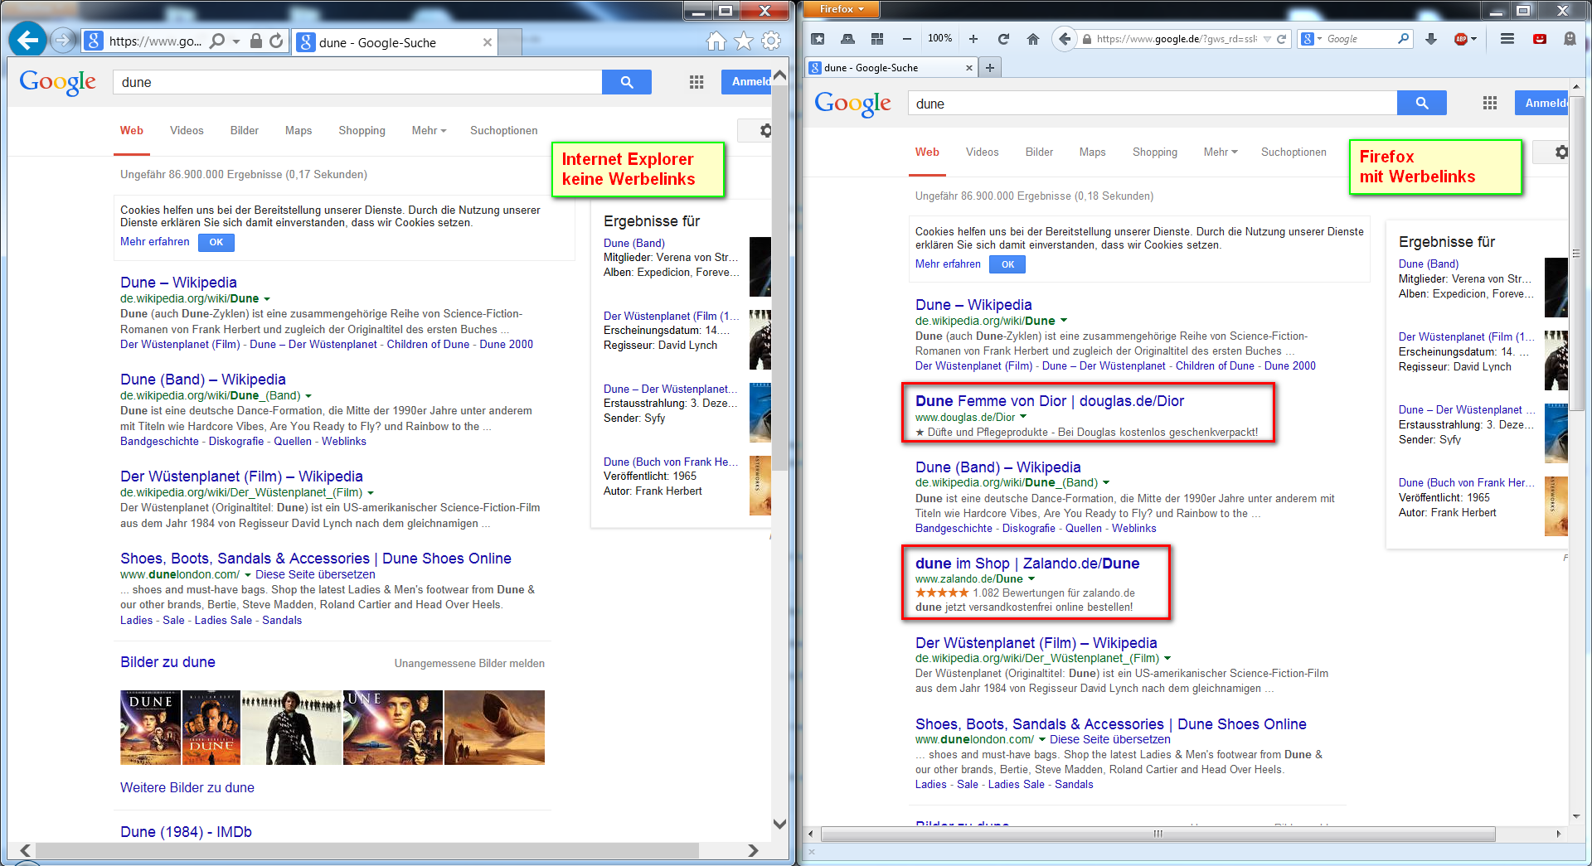This screenshot has height=866, width=1592.
Task: Click the Google search field in Internet Explorer
Action: point(357,82)
